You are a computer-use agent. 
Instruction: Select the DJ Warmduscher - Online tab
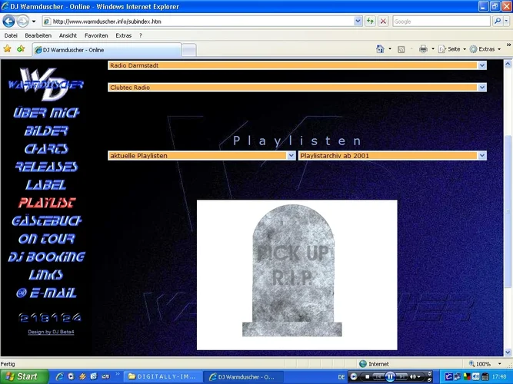point(107,50)
